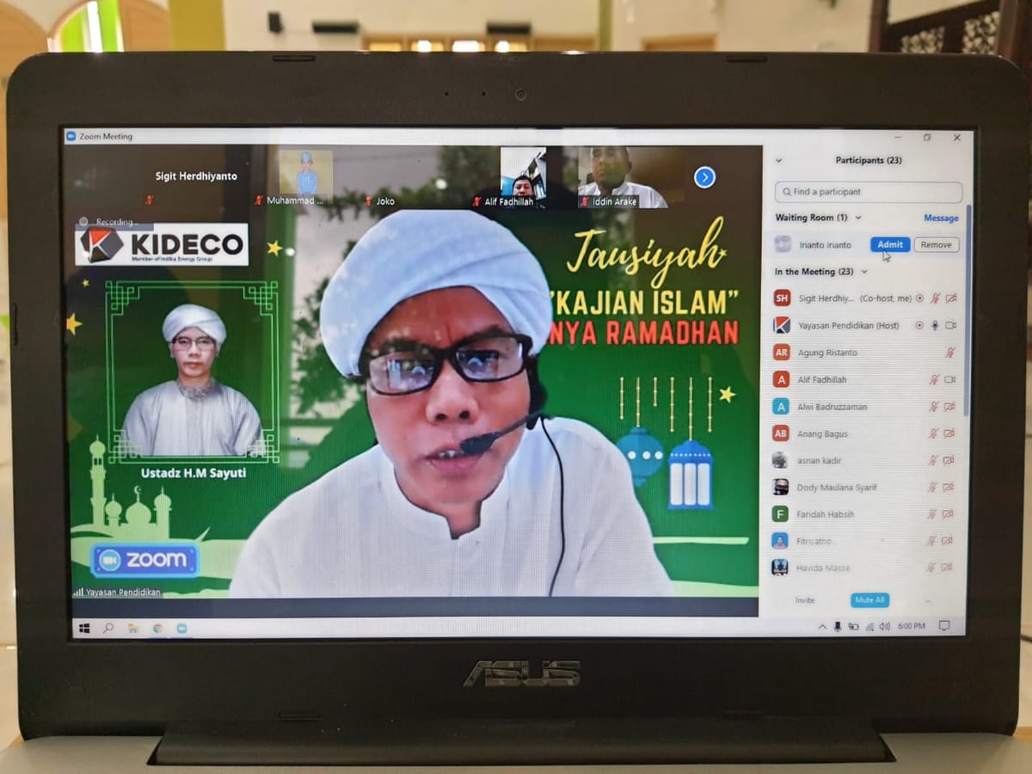Click Yayasan Pendidikan's active microphone icon
This screenshot has width=1032, height=774.
point(934,326)
